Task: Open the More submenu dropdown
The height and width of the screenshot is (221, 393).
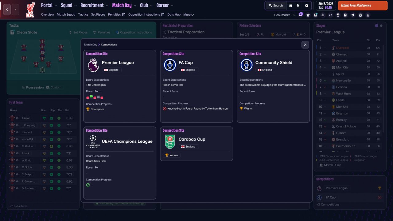Action: 189,15
